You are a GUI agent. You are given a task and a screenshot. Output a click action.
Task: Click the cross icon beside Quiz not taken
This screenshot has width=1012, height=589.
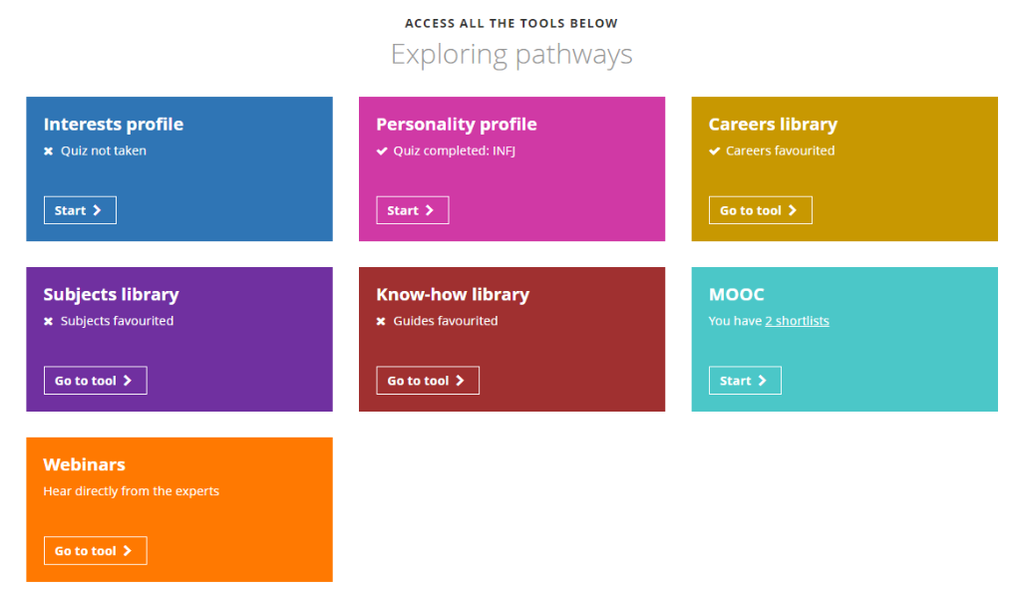point(49,150)
